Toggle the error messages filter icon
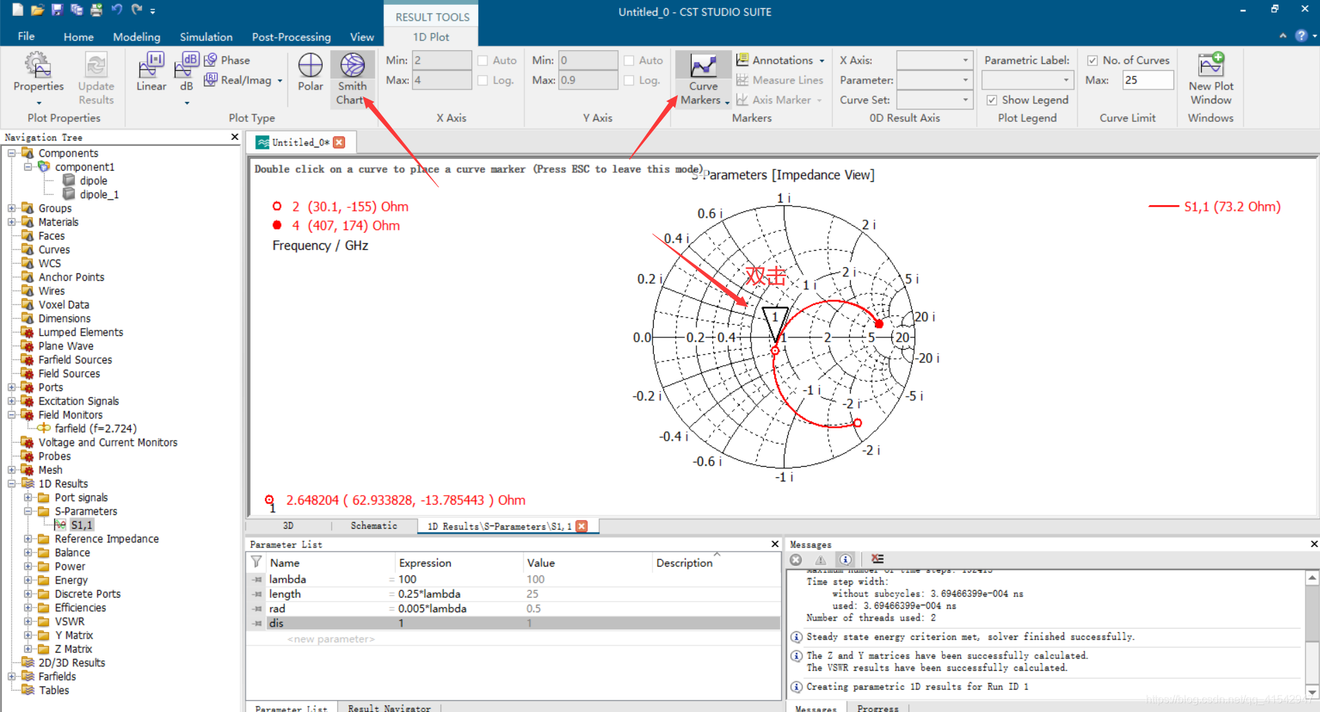1320x712 pixels. 796,559
